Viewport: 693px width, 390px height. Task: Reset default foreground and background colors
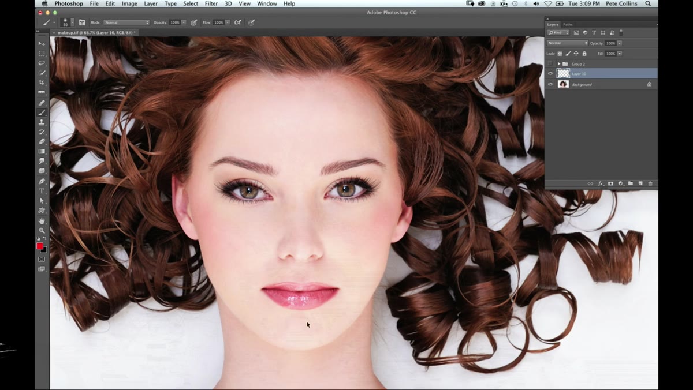tap(39, 239)
